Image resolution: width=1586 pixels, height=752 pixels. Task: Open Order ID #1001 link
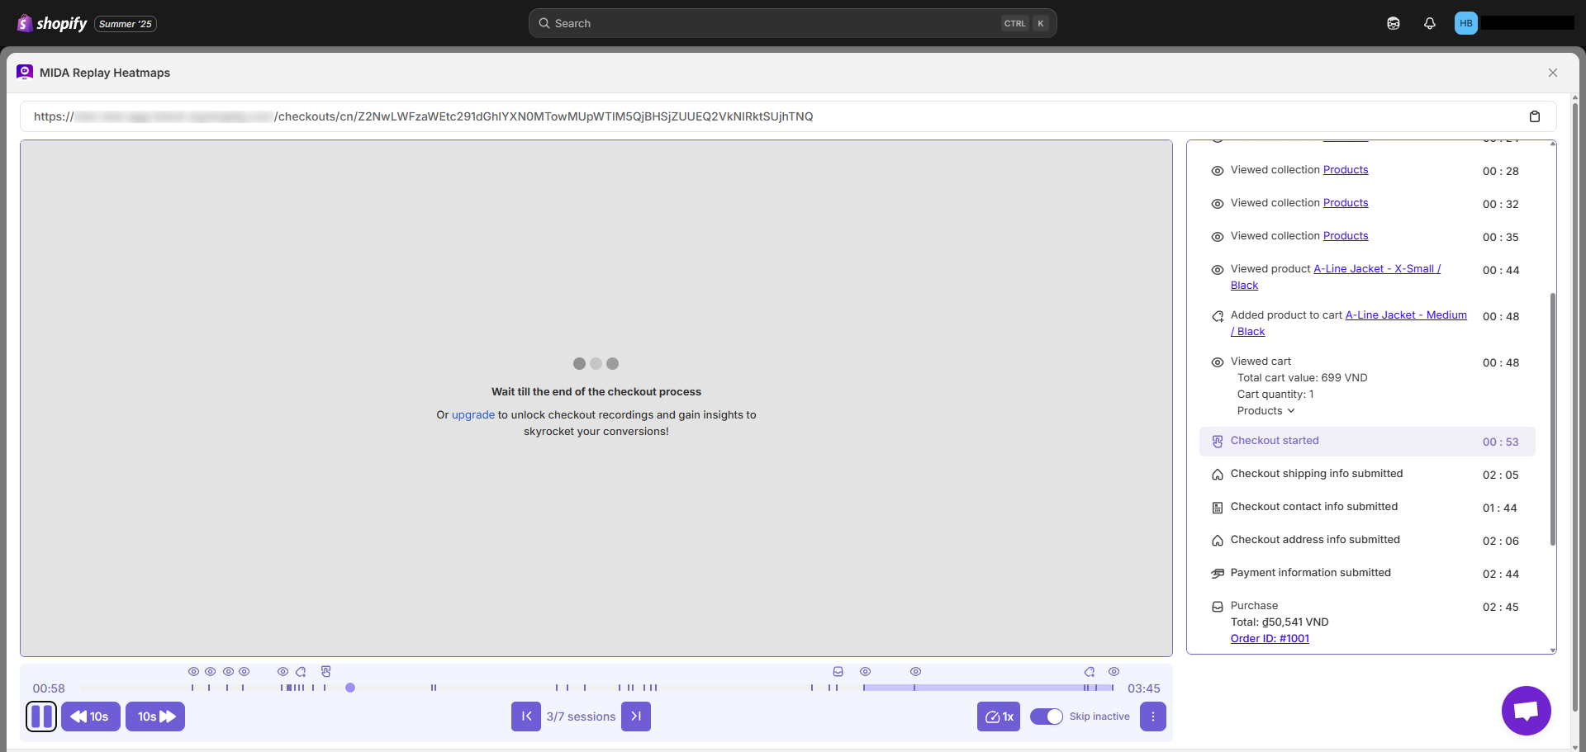(1270, 639)
